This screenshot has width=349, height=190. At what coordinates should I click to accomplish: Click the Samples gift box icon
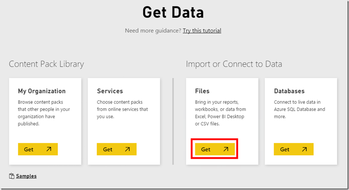(12, 176)
